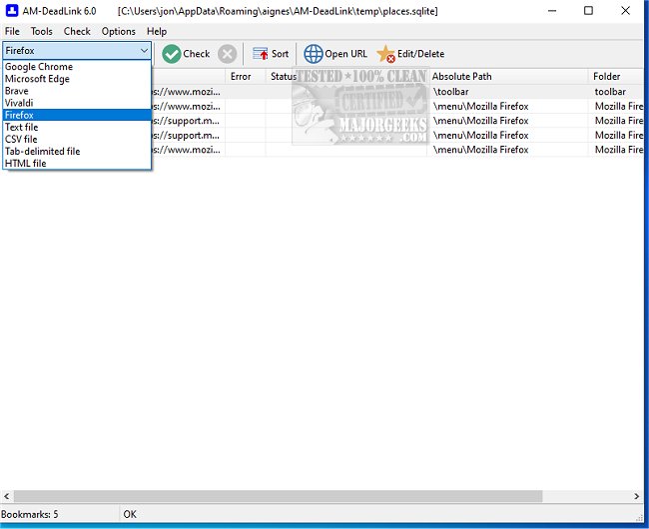Screen dimensions: 649x529
Task: Click the 'Bookmarks: 5' status bar text
Action: click(x=29, y=514)
